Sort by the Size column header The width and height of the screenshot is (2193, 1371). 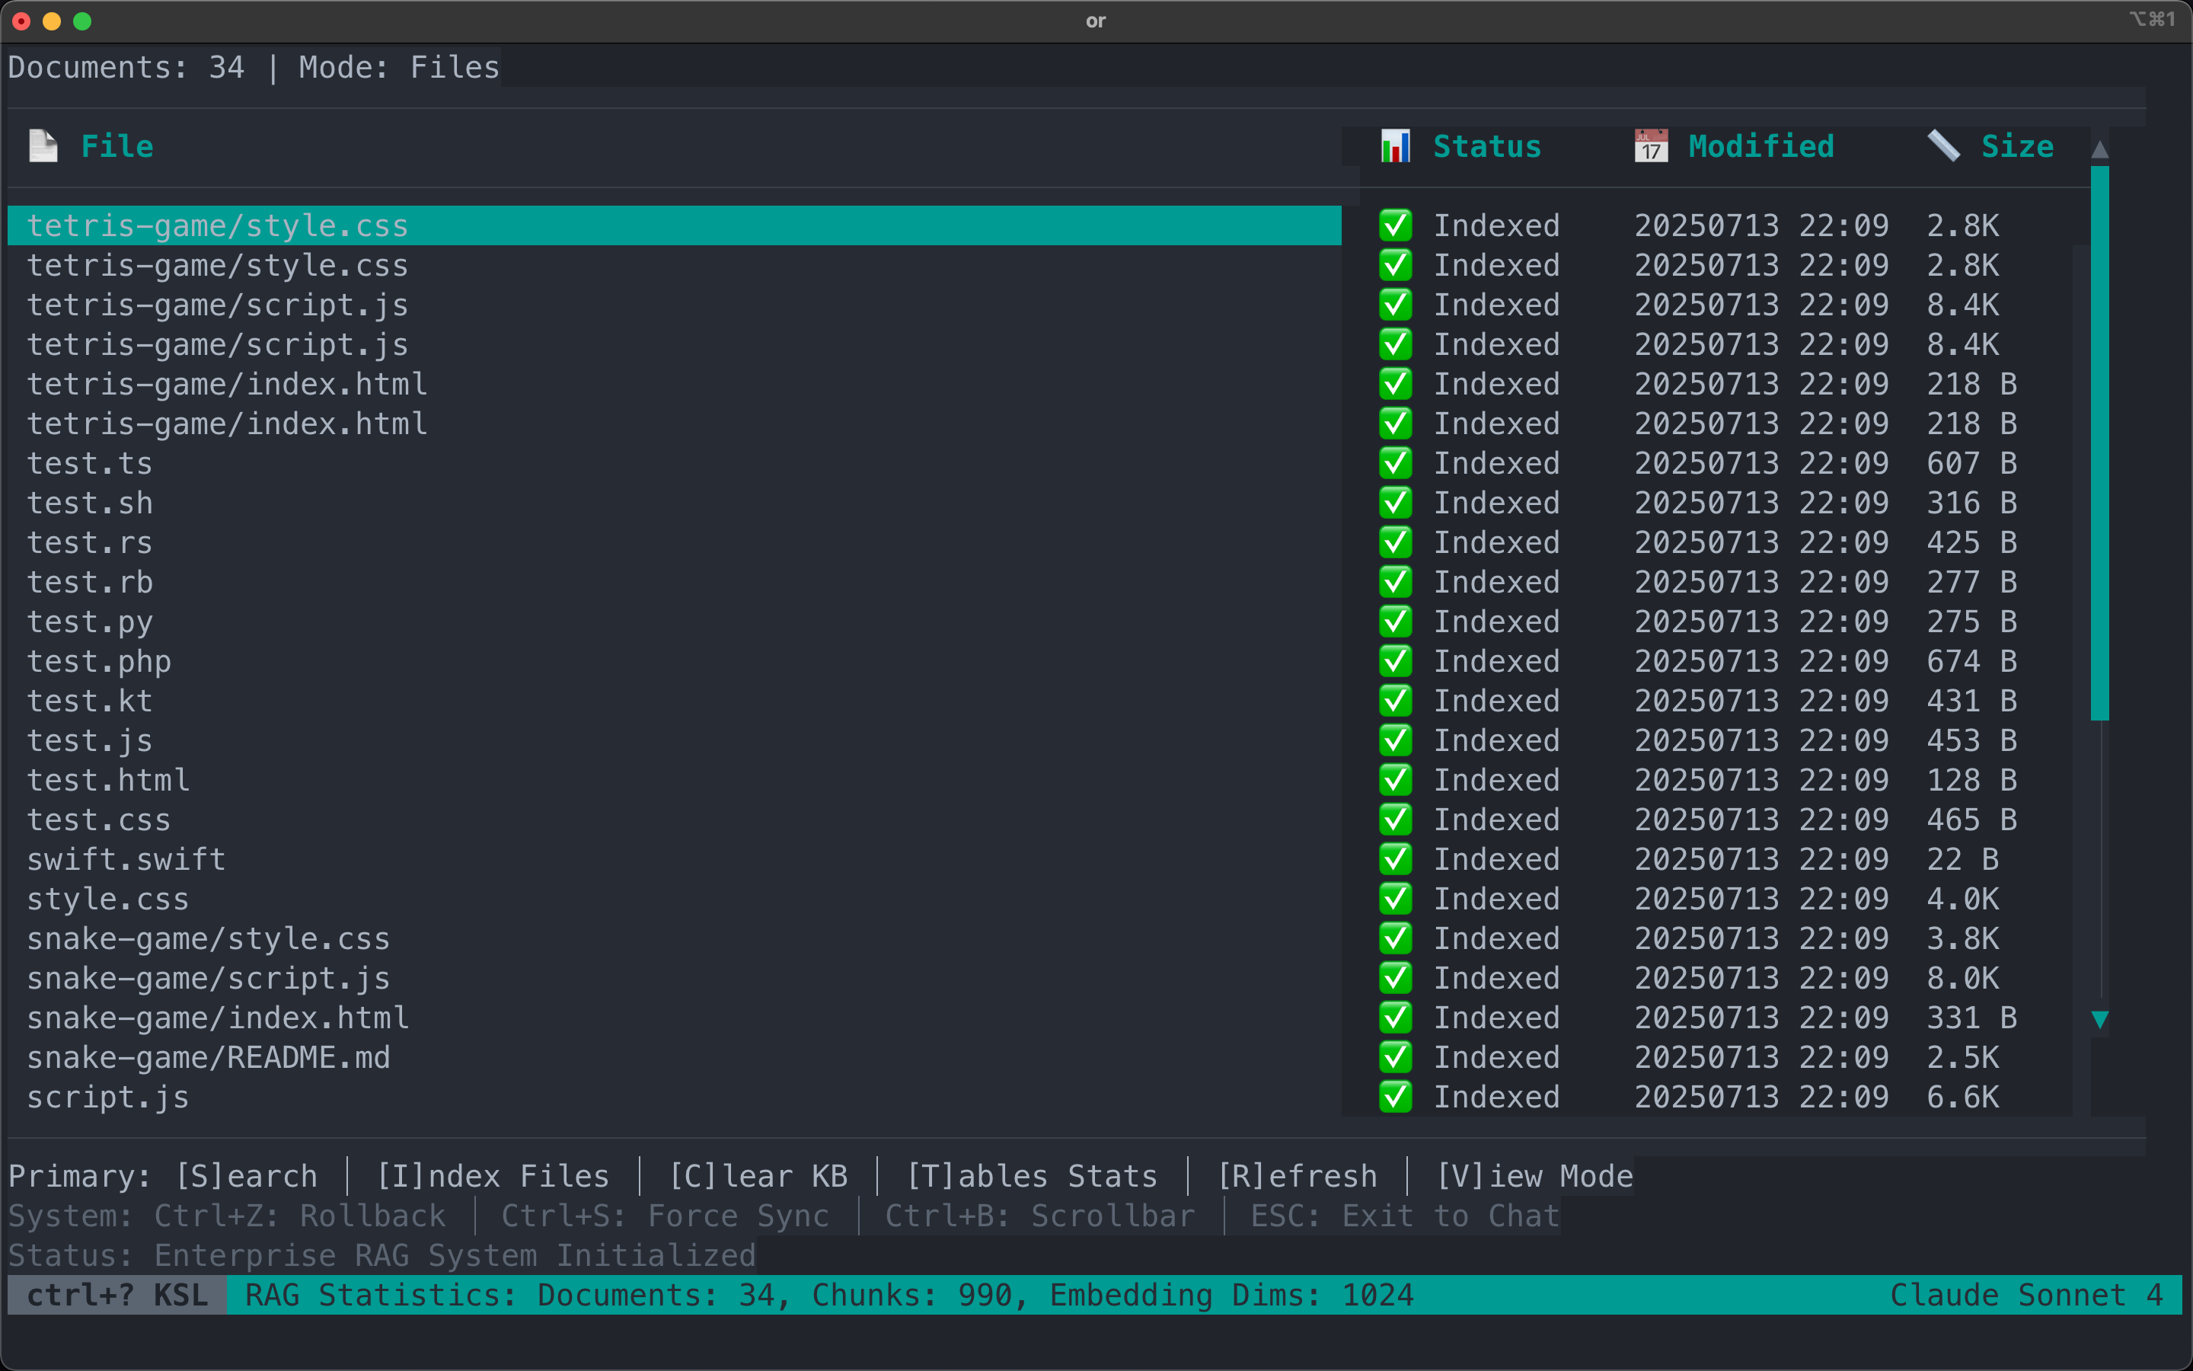point(2017,146)
